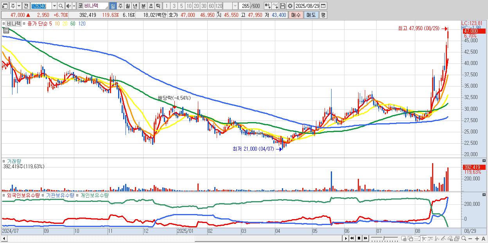The image size is (488, 243).
Task: Click the letter A text-size icon at bottom right
Action: (x=483, y=238)
